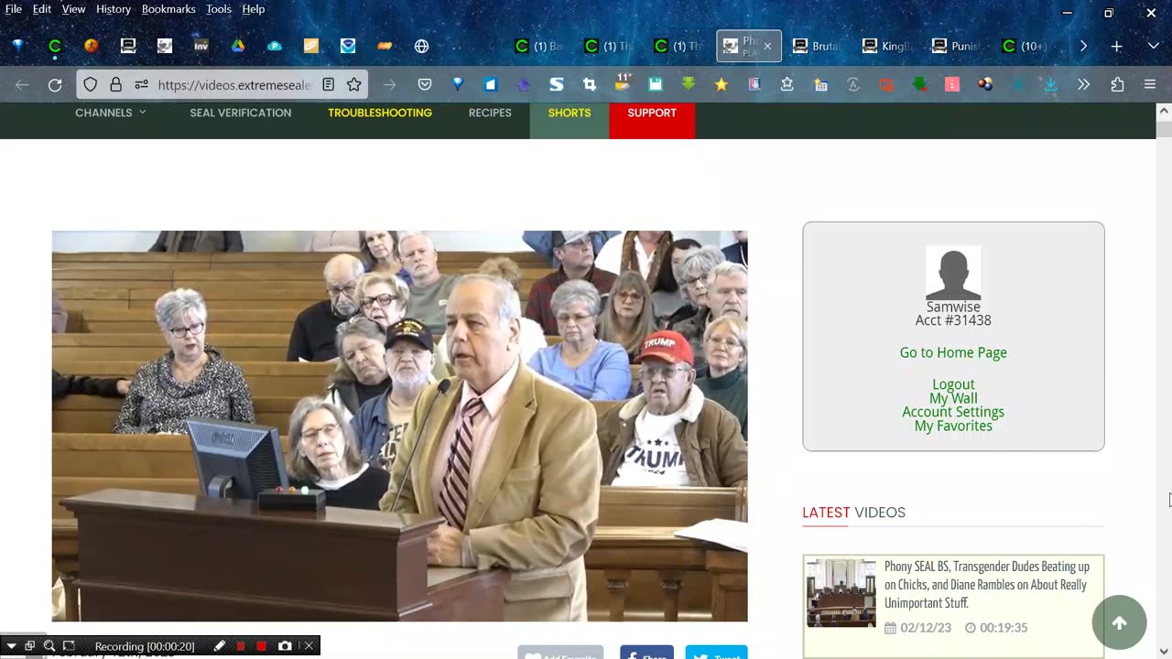
Task: Bookmark this page with the star icon
Action: click(353, 84)
